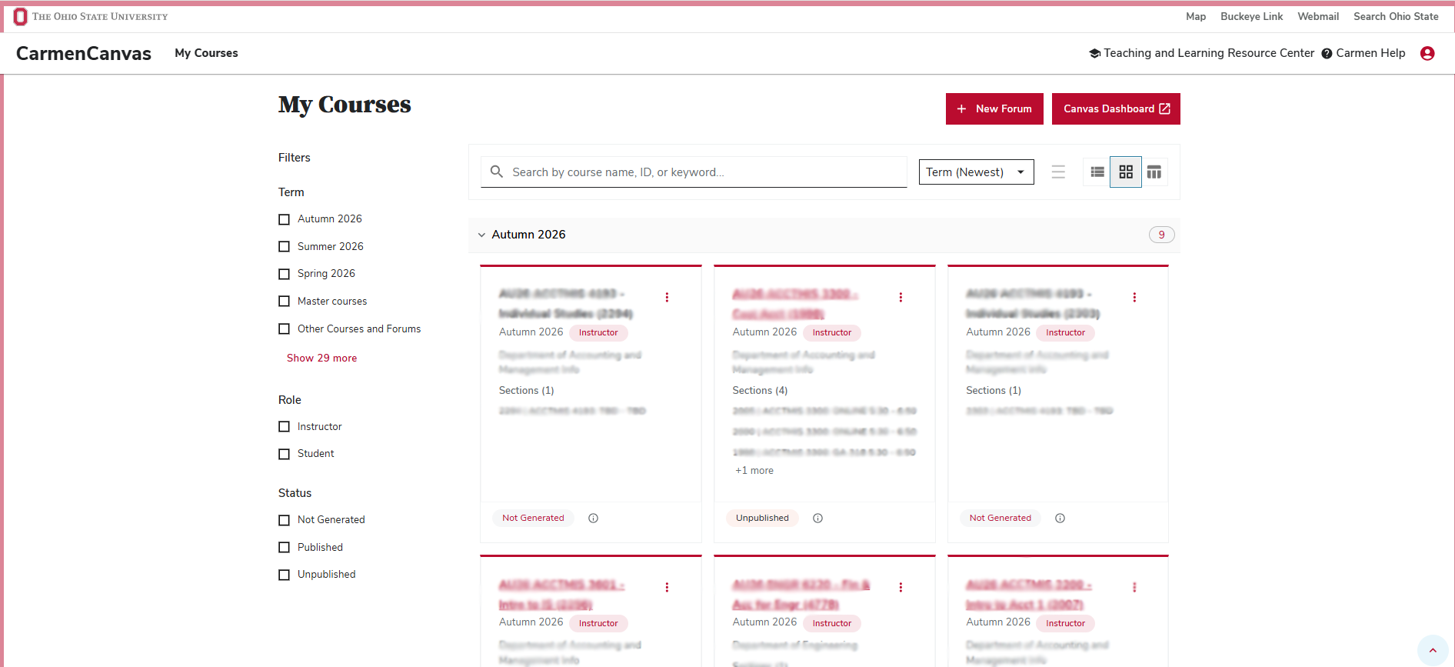Open Webmail in top bar
Viewport: 1455px width, 667px height.
1318,16
